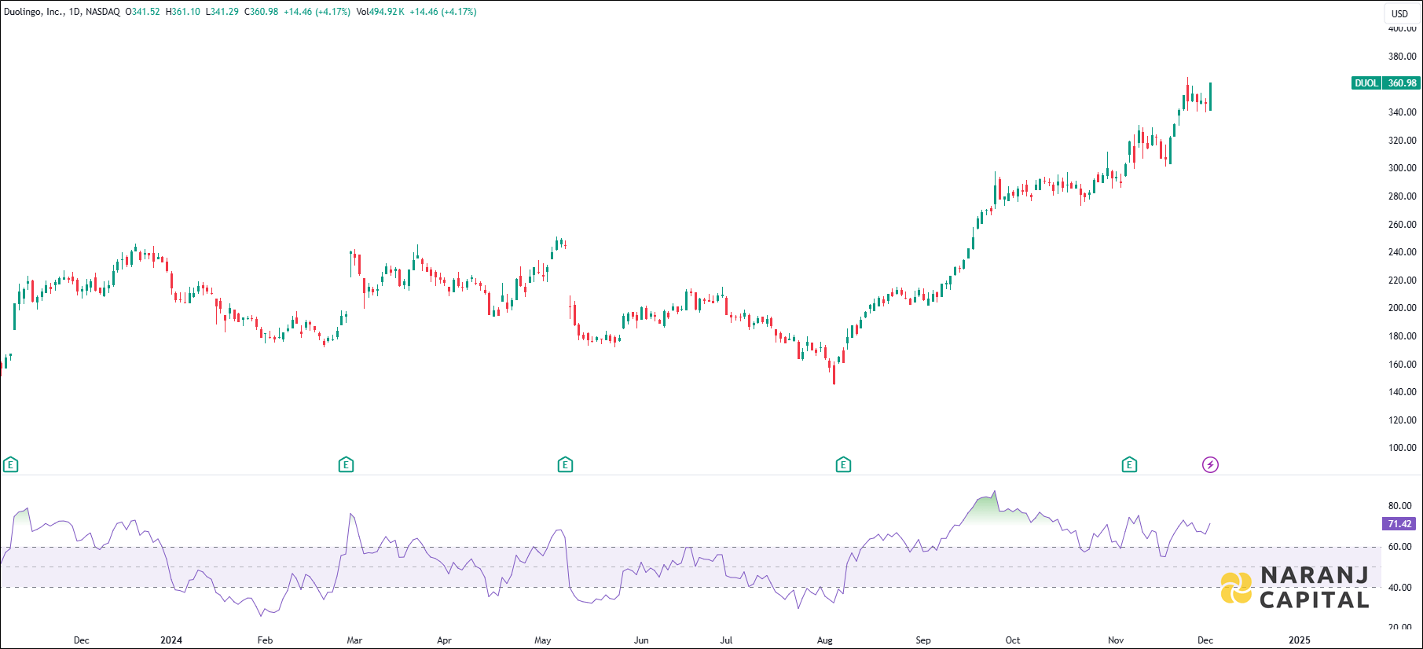
Task: Click the 2025 year label on time axis
Action: 1300,640
